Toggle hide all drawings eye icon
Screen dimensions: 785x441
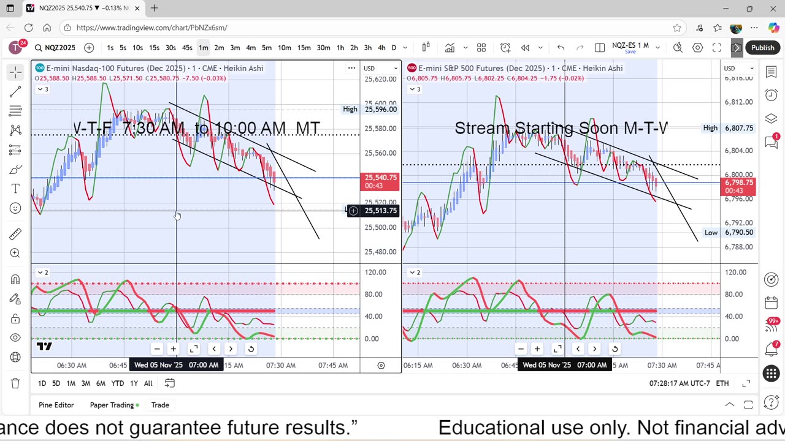click(15, 337)
